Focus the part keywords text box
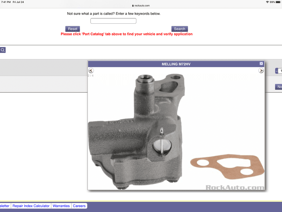Viewport: 282px width, 212px height. 113,21
